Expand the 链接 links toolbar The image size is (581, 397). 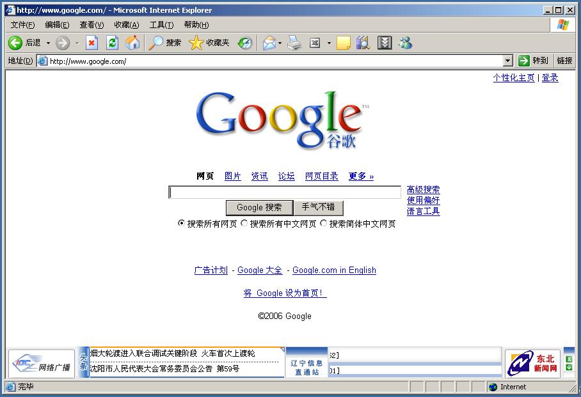[564, 61]
